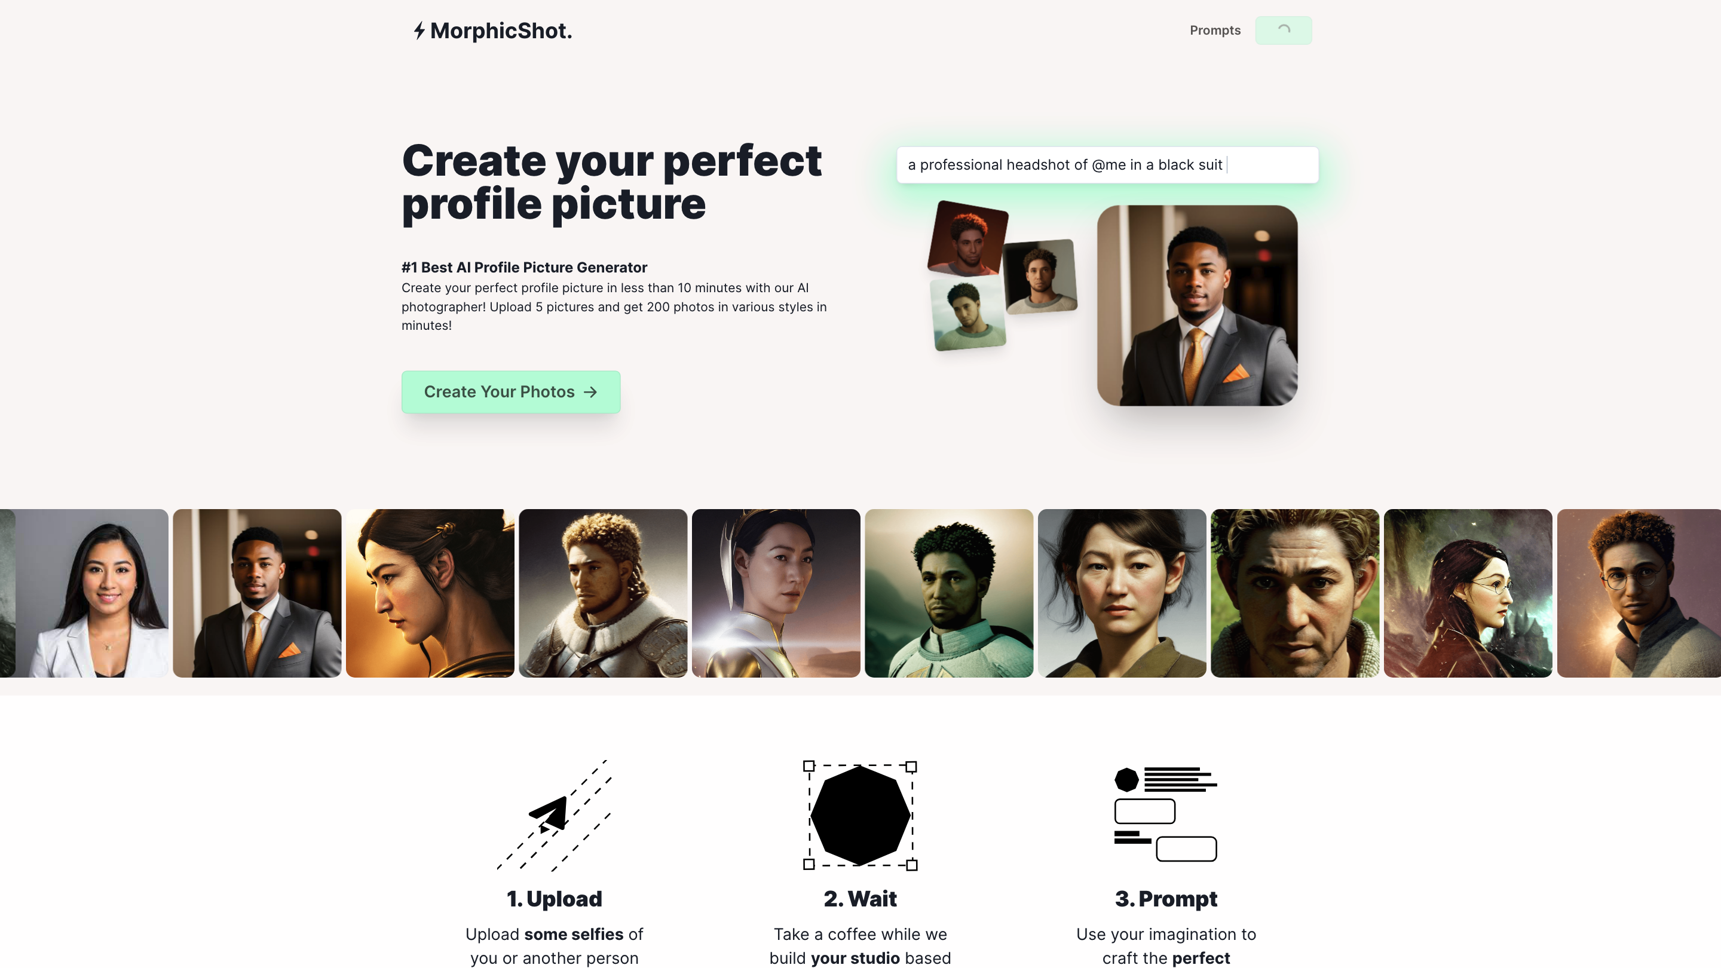This screenshot has width=1721, height=968.
Task: Click the arrow icon in Create Your Photos
Action: (x=590, y=392)
